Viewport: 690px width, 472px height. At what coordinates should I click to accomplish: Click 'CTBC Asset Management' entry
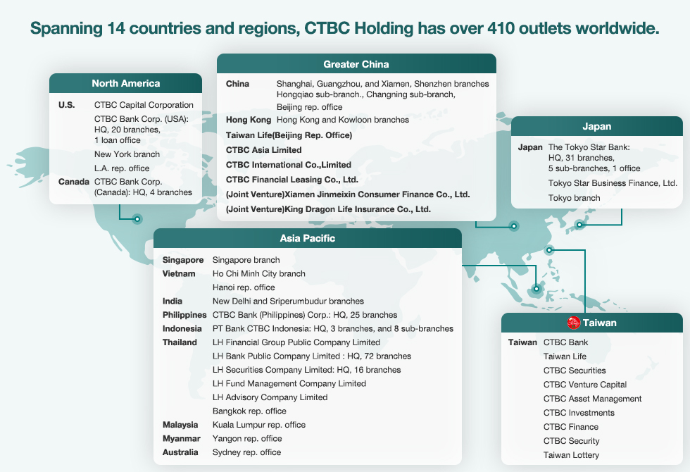[592, 399]
